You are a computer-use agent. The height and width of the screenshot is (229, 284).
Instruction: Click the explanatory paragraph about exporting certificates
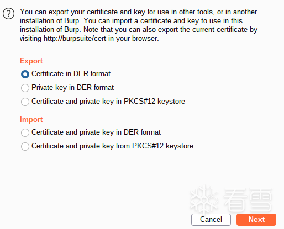[139, 25]
